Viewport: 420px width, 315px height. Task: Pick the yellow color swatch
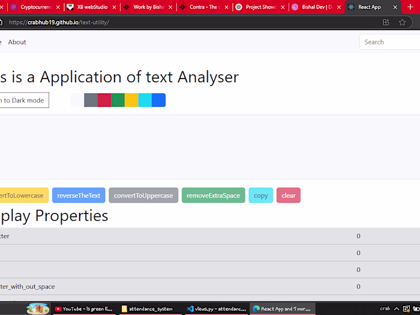point(131,100)
